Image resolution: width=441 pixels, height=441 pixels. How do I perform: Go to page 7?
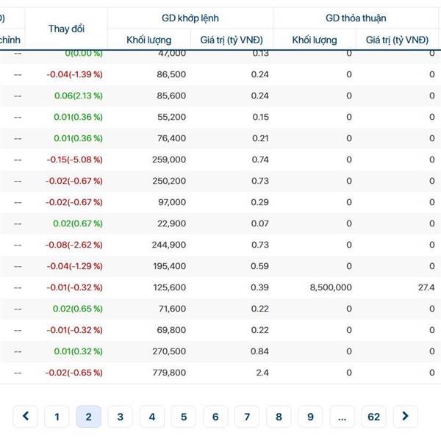247,417
